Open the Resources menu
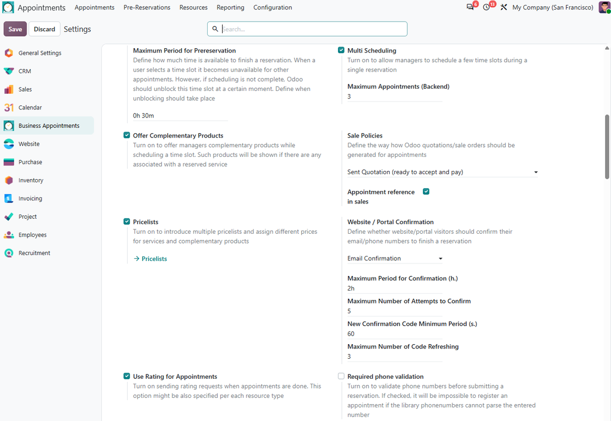The image size is (611, 421). point(194,8)
